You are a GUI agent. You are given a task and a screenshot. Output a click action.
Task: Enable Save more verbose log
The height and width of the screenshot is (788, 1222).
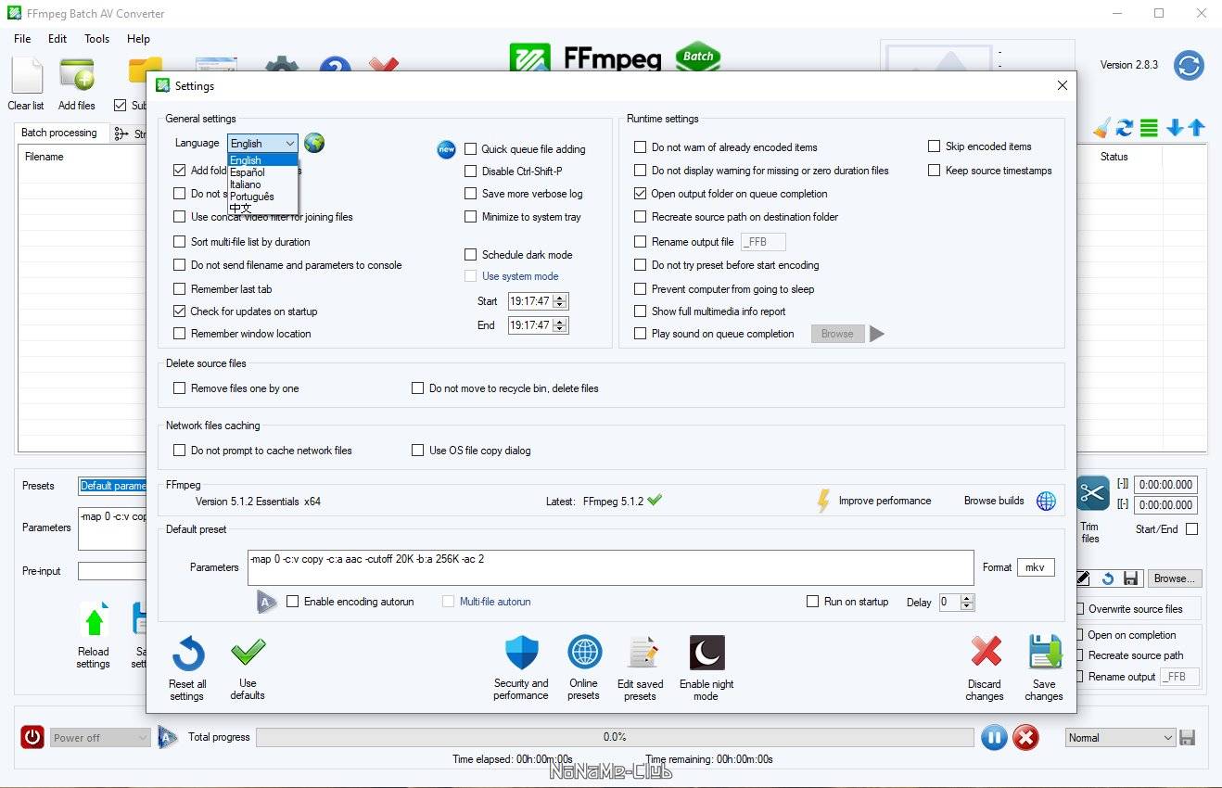471,194
